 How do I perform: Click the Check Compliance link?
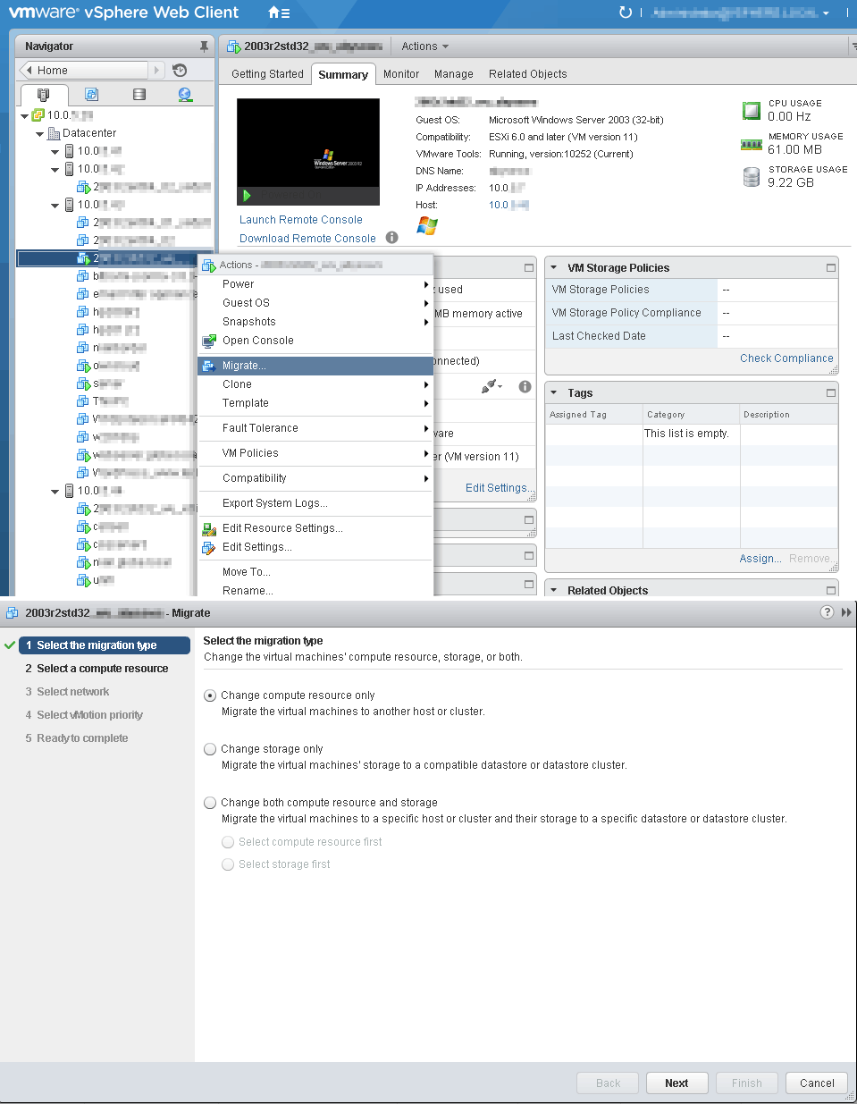(x=786, y=358)
